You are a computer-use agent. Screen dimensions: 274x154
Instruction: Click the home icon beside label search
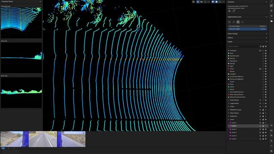coord(260,47)
